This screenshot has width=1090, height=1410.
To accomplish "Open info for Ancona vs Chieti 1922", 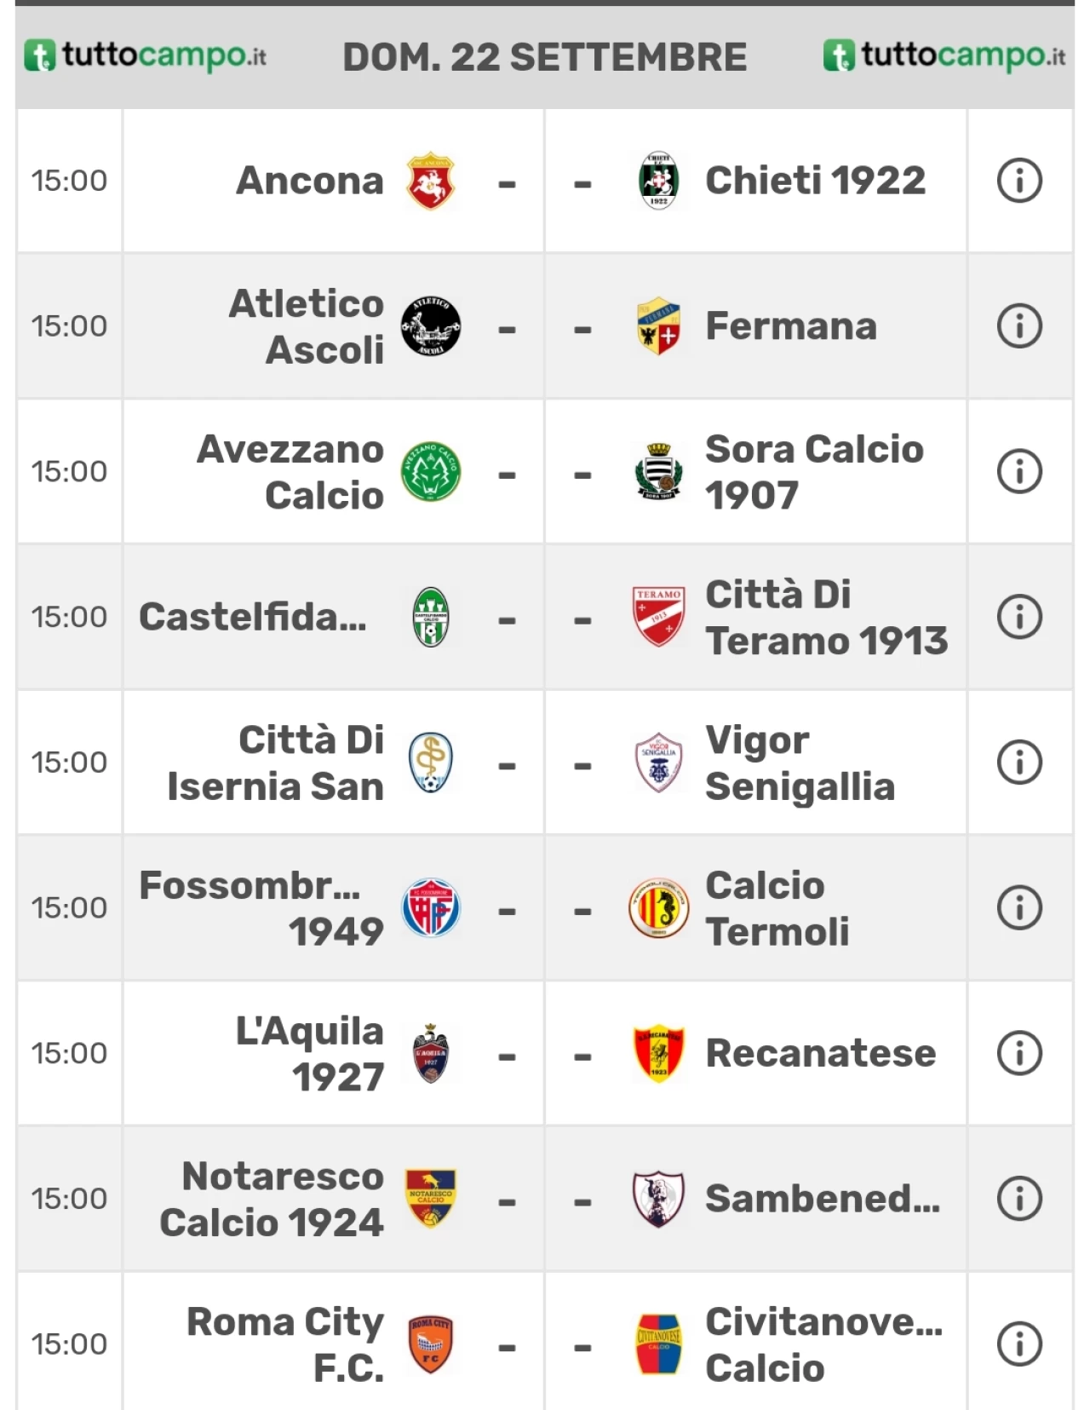I will click(x=1019, y=181).
